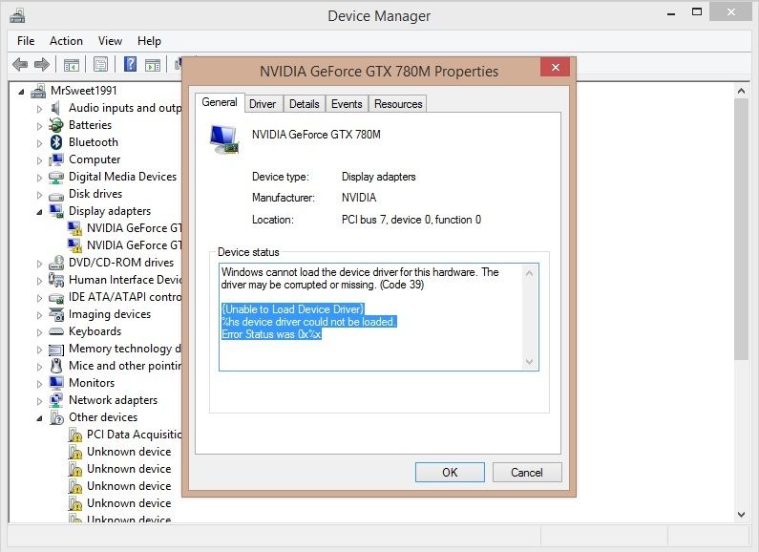Image resolution: width=759 pixels, height=552 pixels.
Task: Click the Display adapters icon
Action: coord(56,211)
